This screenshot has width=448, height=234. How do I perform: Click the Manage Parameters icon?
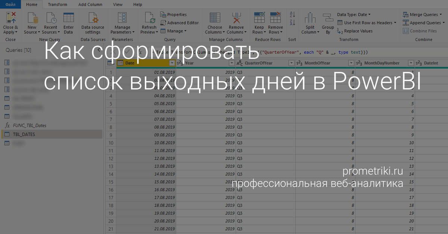coord(122,18)
